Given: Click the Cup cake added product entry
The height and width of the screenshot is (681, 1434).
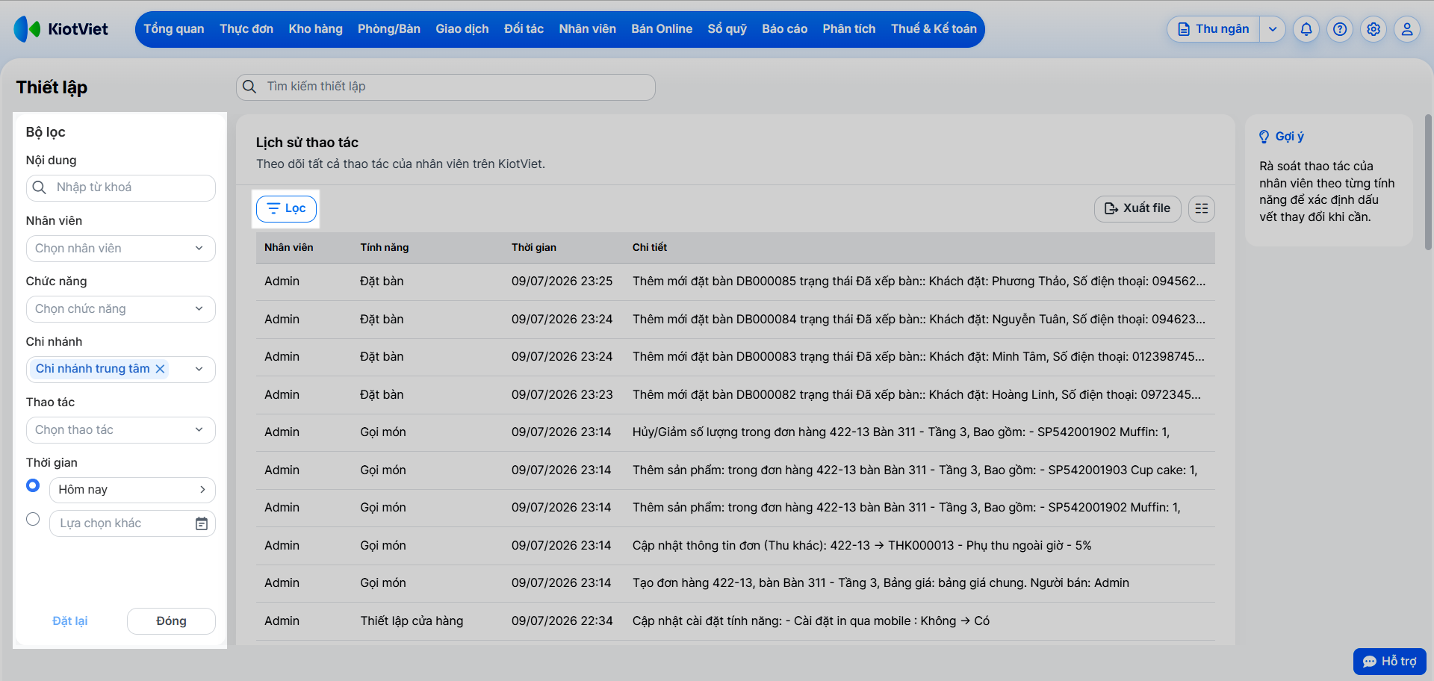Looking at the screenshot, I should (x=915, y=470).
